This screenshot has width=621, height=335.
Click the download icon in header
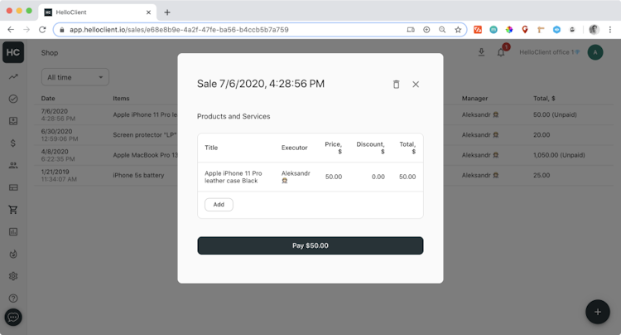[481, 52]
